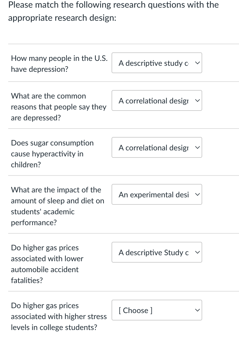The image size is (239, 345).
Task: Click the gas prices and accident fatalities question
Action: point(47,264)
